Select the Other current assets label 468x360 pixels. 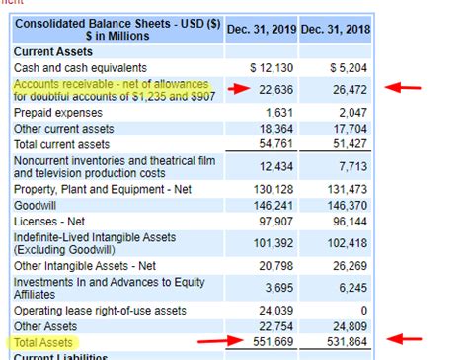[64, 129]
